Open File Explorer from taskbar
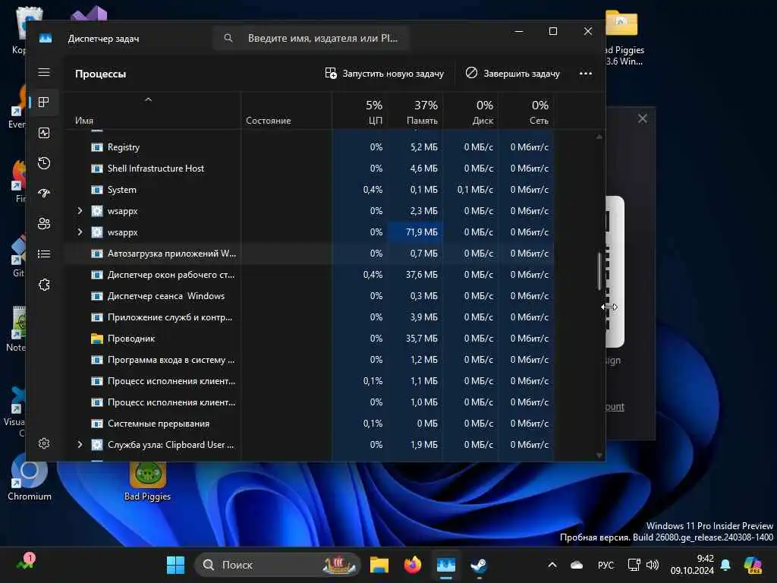The image size is (777, 583). 379,565
